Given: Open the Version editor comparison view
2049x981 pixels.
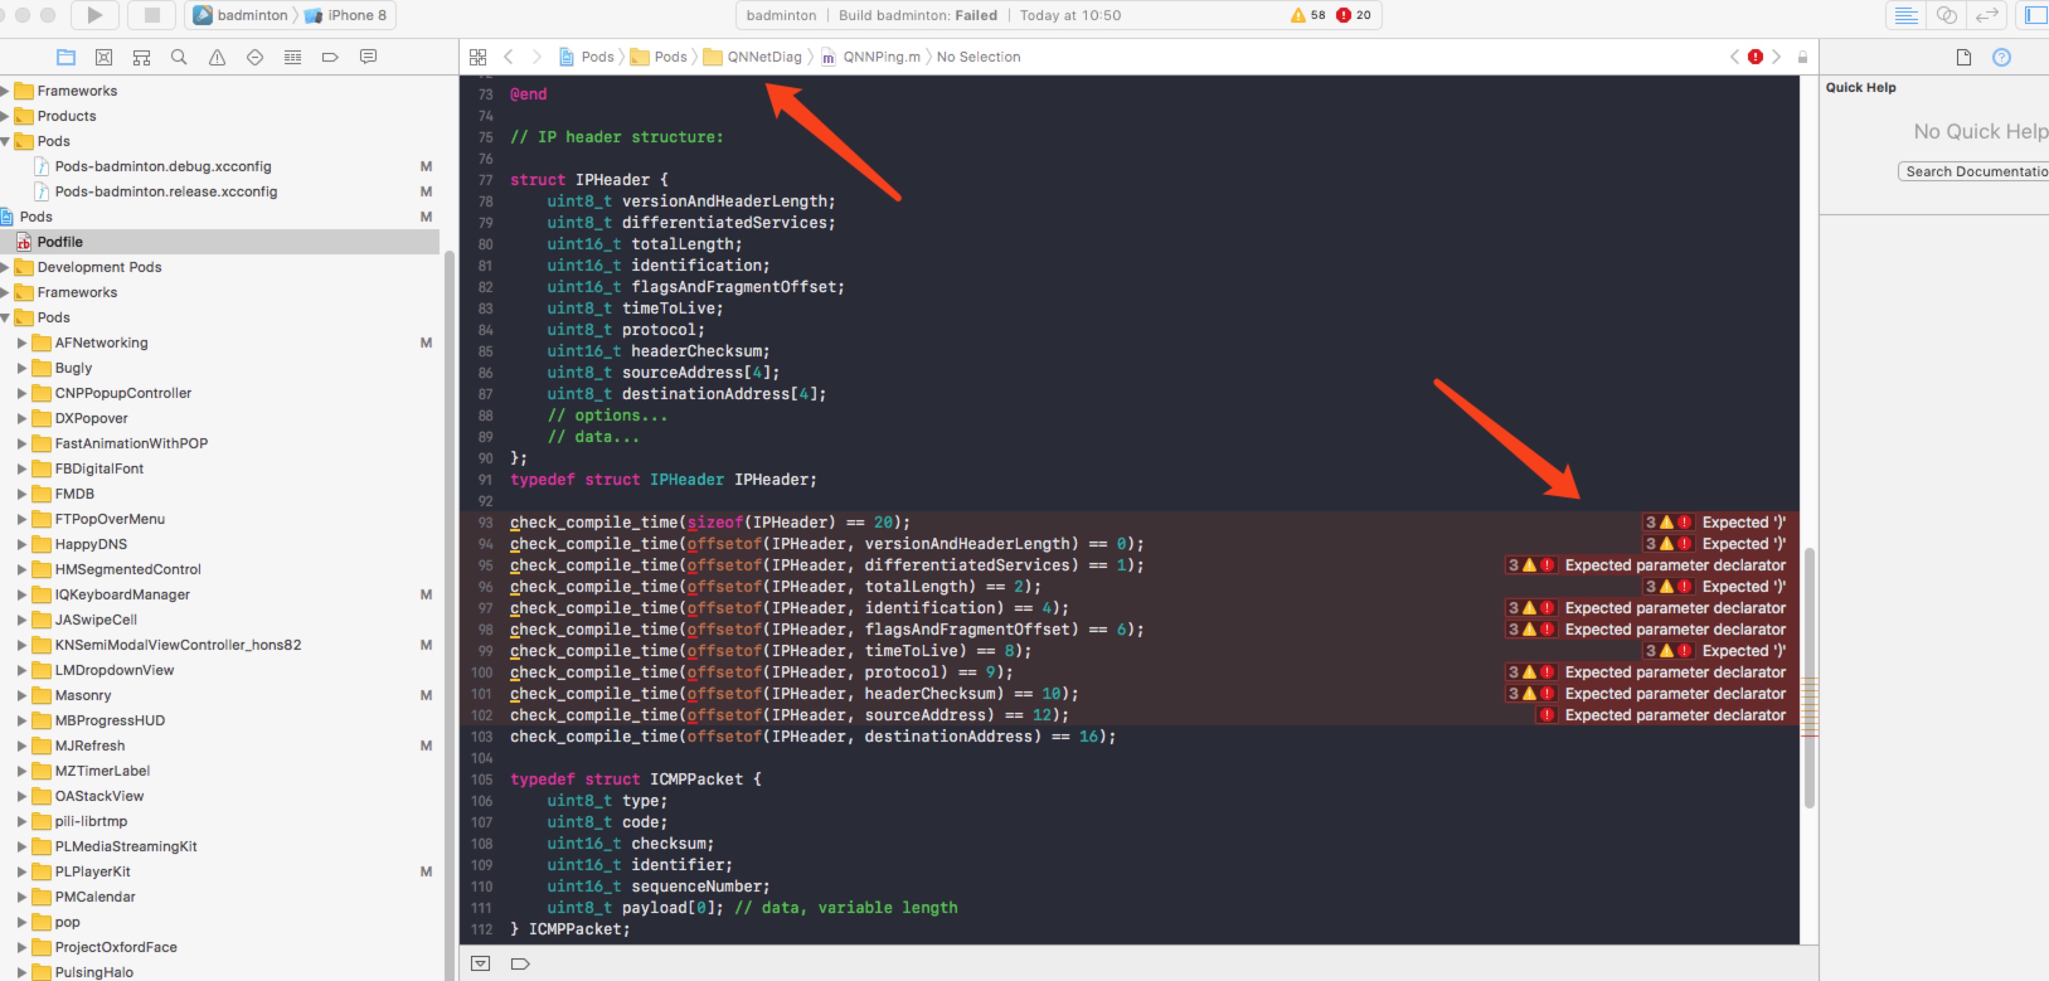Looking at the screenshot, I should click(1988, 15).
